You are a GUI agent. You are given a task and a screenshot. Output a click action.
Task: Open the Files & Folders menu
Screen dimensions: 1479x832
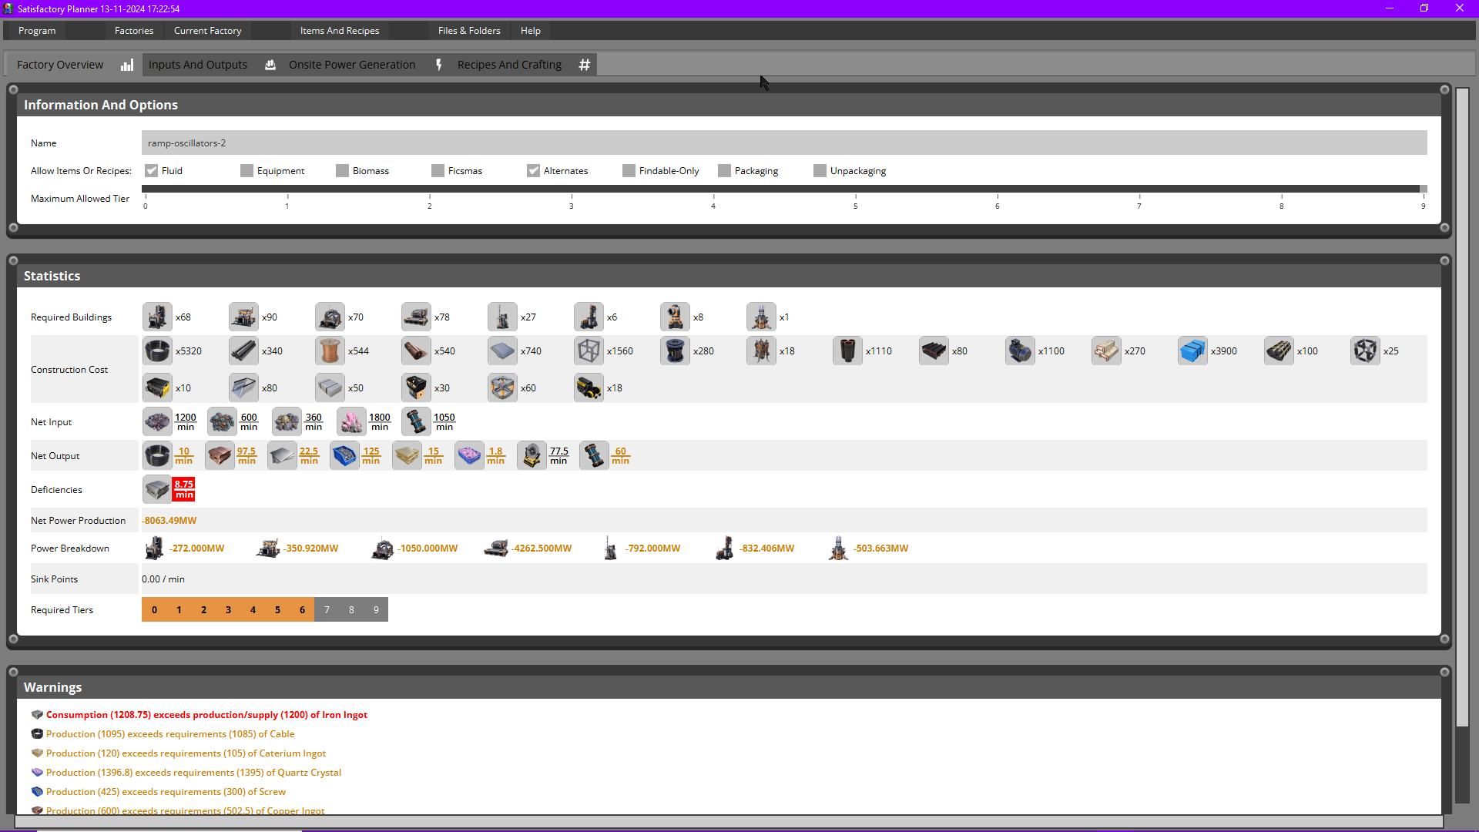click(x=469, y=31)
